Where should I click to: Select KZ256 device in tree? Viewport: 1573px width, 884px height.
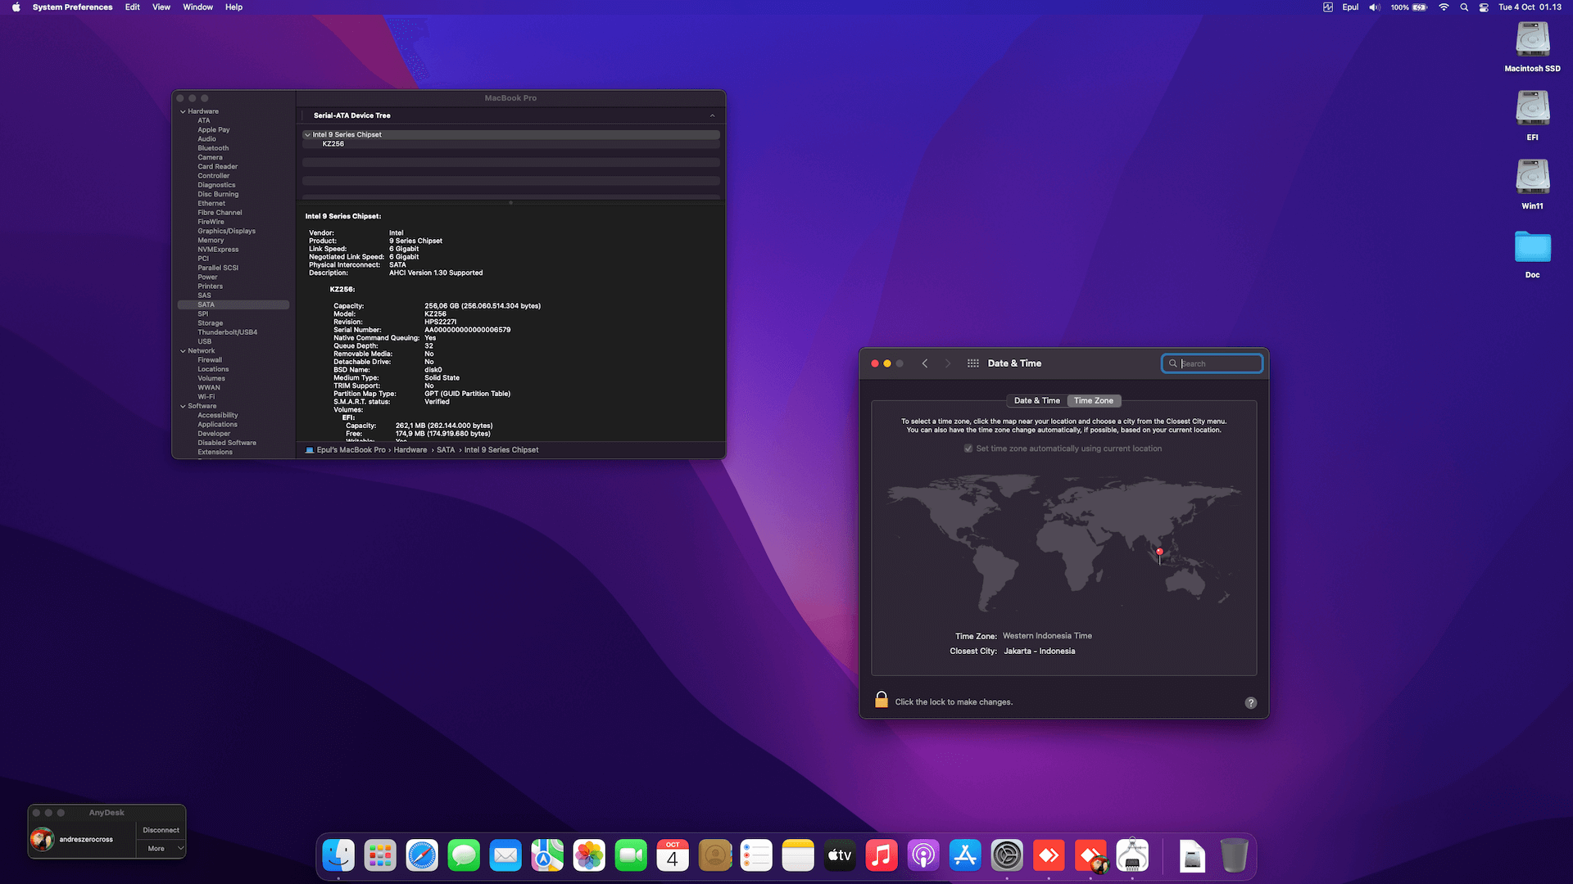pyautogui.click(x=333, y=144)
